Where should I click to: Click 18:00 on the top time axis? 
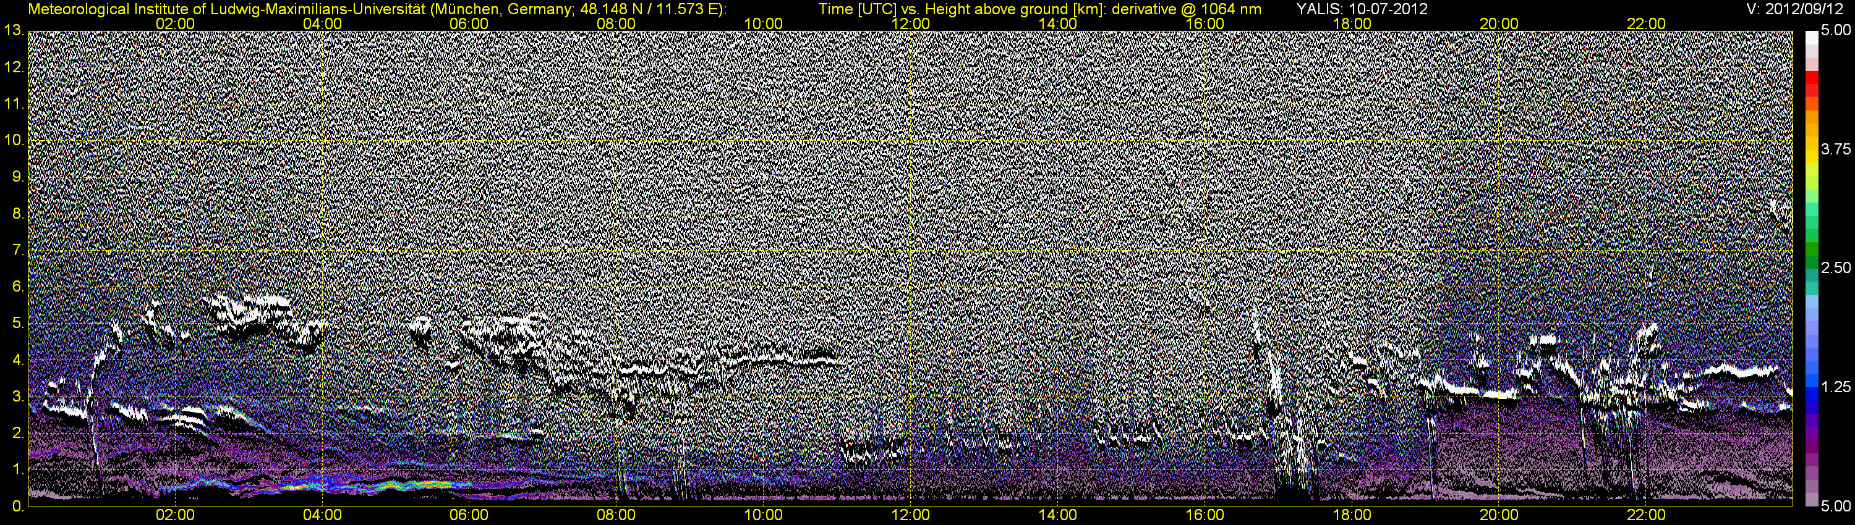click(1352, 23)
